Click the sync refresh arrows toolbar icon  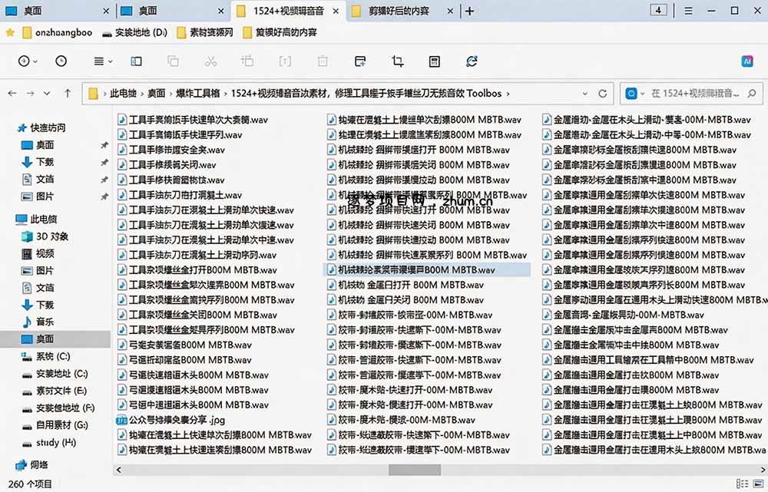coord(472,61)
